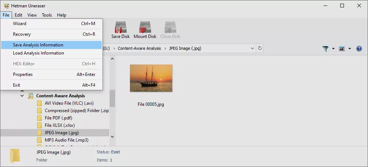
Task: Click the Content-Aware Analysis magnifier icon
Action: click(x=31, y=96)
